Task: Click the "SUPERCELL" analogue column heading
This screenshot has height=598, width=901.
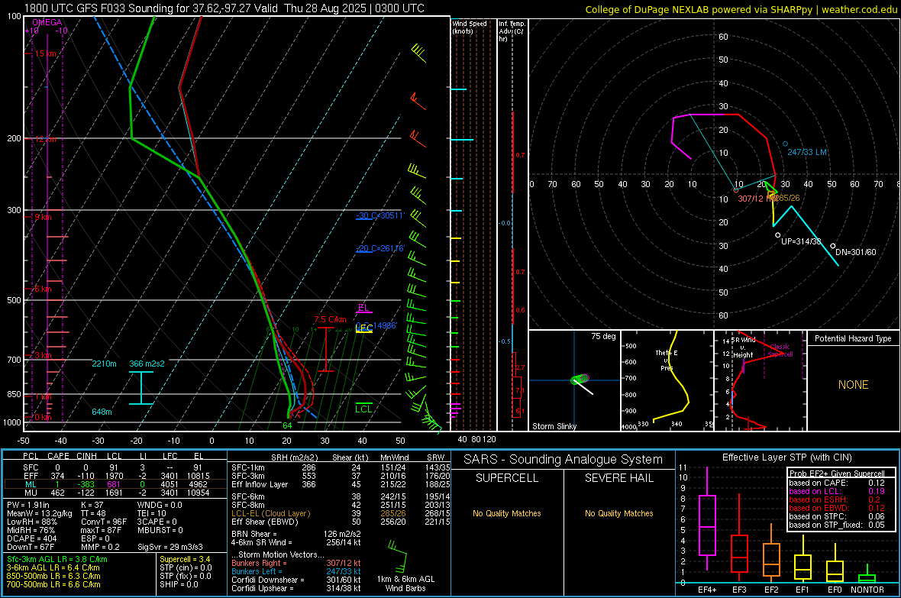Action: click(507, 478)
